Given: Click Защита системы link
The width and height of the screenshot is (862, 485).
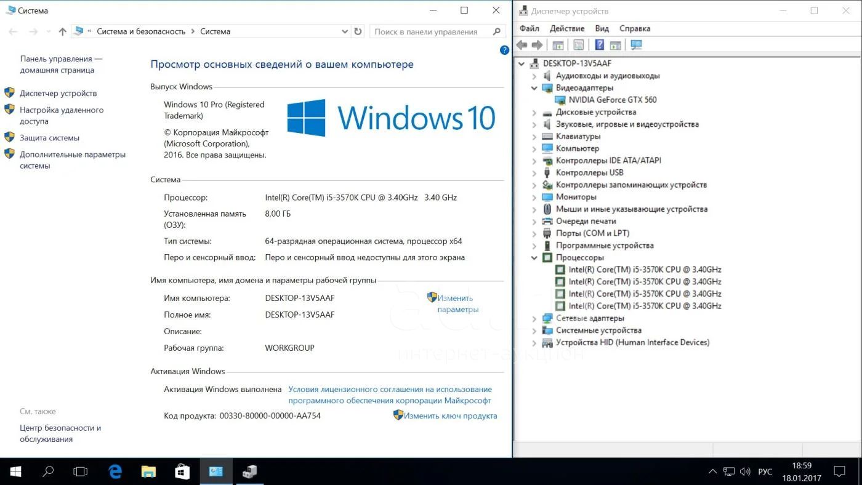Looking at the screenshot, I should pyautogui.click(x=49, y=138).
